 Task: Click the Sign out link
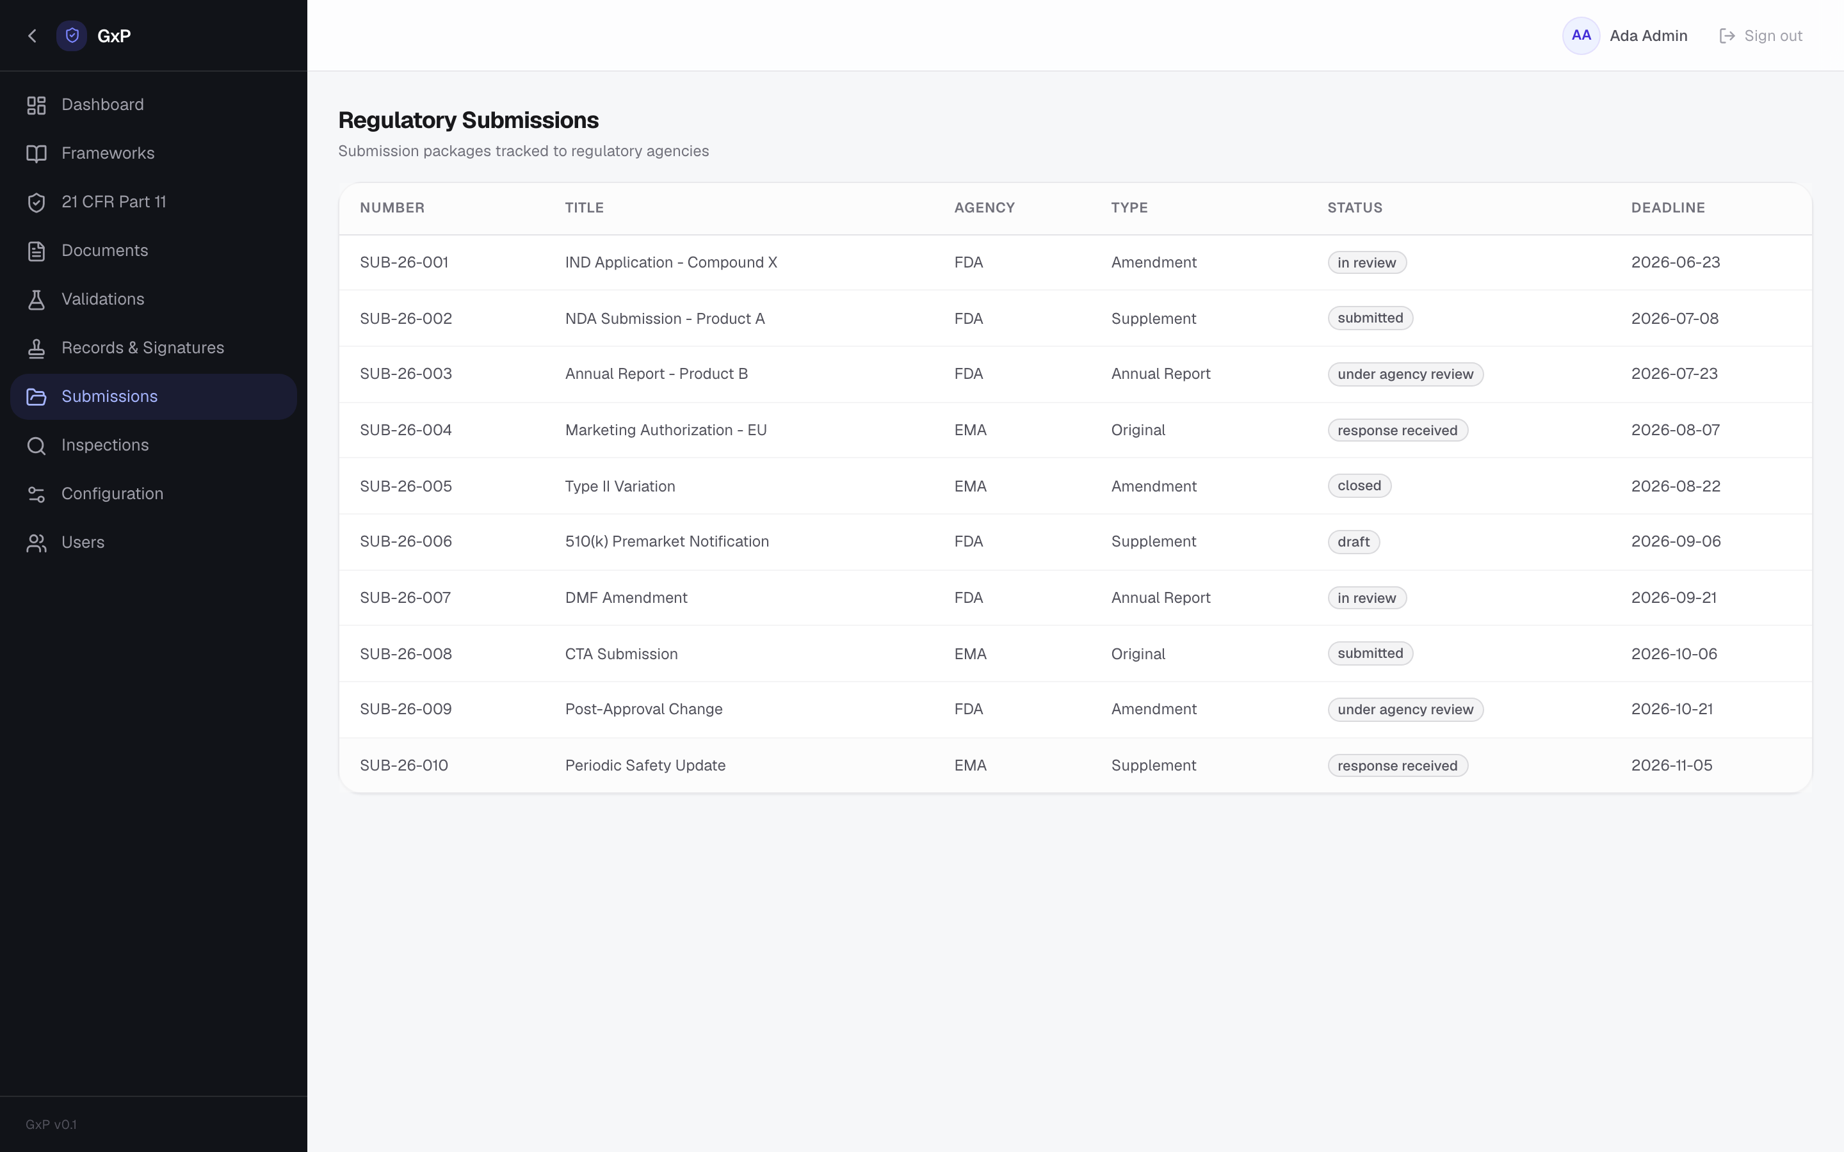[x=1761, y=36]
